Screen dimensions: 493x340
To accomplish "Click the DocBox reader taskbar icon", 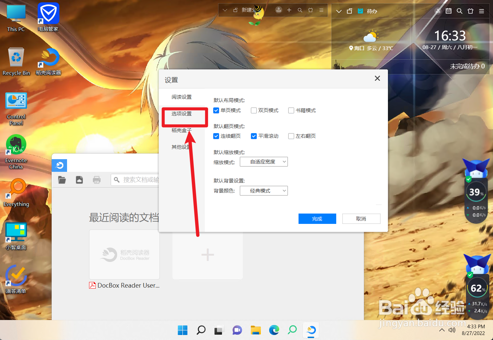I will 311,330.
